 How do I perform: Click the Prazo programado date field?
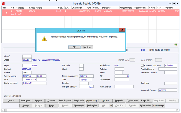click(86, 76)
